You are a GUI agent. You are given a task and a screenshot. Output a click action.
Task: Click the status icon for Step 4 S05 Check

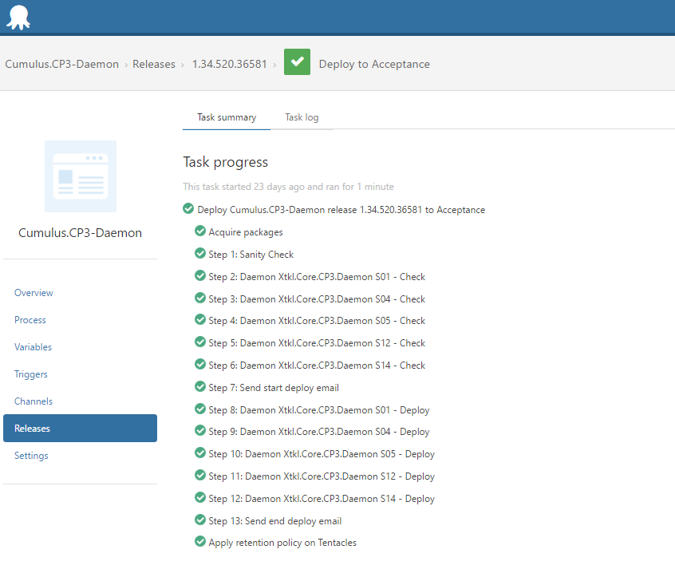(x=200, y=320)
